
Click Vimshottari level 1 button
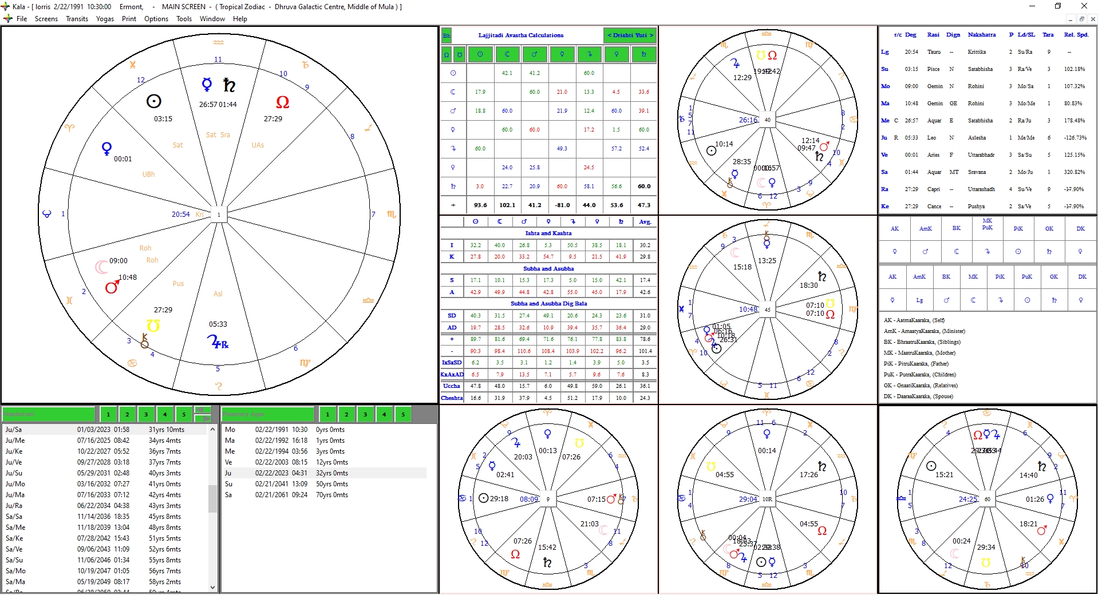(x=108, y=414)
